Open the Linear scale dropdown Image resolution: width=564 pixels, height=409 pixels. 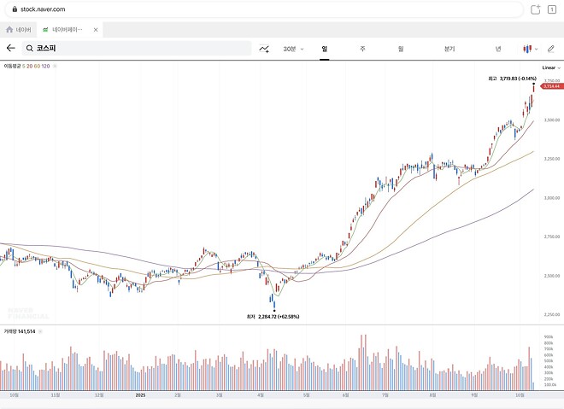551,67
